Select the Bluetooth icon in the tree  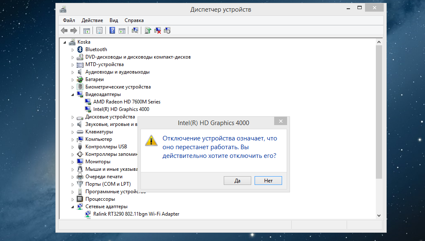(80, 49)
